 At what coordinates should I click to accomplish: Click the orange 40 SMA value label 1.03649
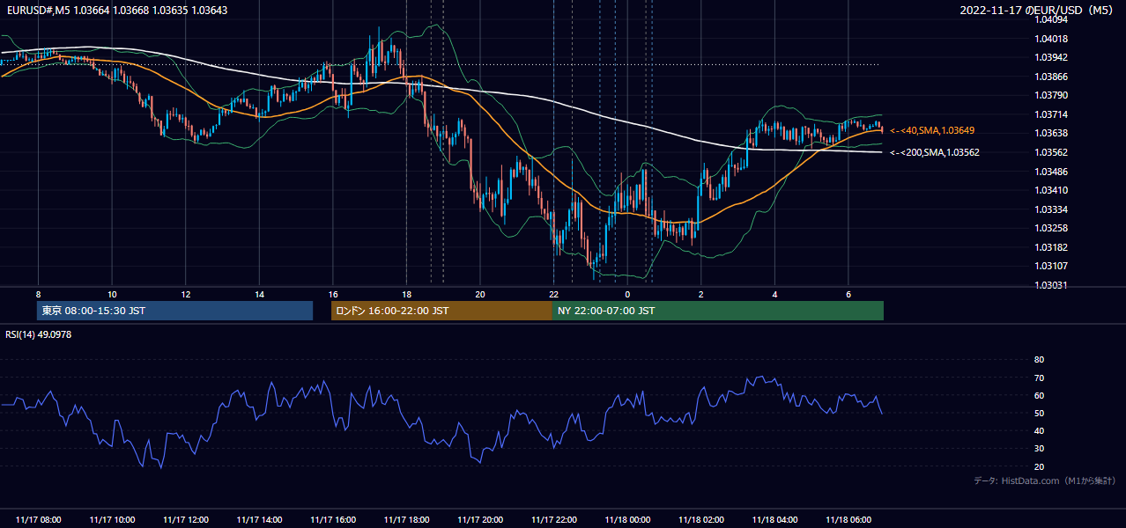pyautogui.click(x=933, y=130)
